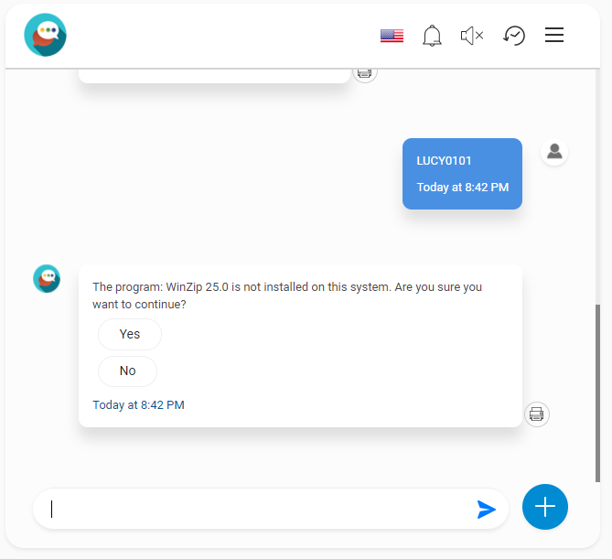Choose Yes to continue
The width and height of the screenshot is (612, 559).
[x=130, y=334]
